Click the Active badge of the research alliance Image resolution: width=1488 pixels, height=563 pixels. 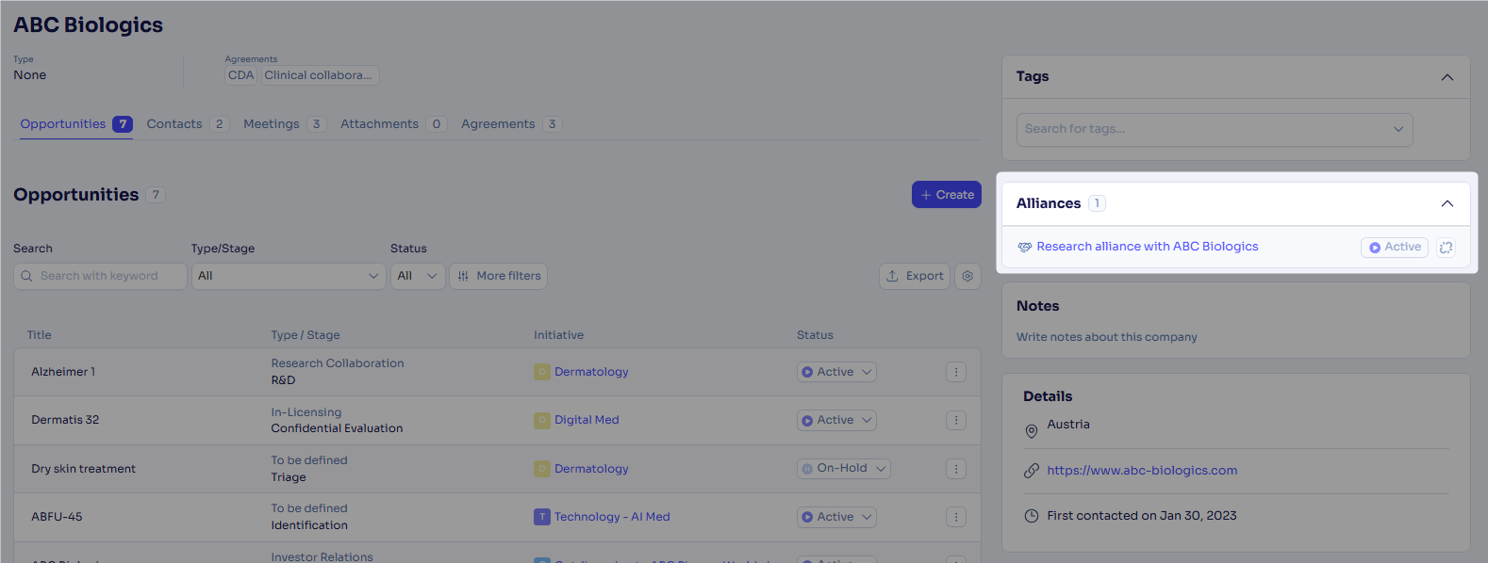pyautogui.click(x=1395, y=248)
